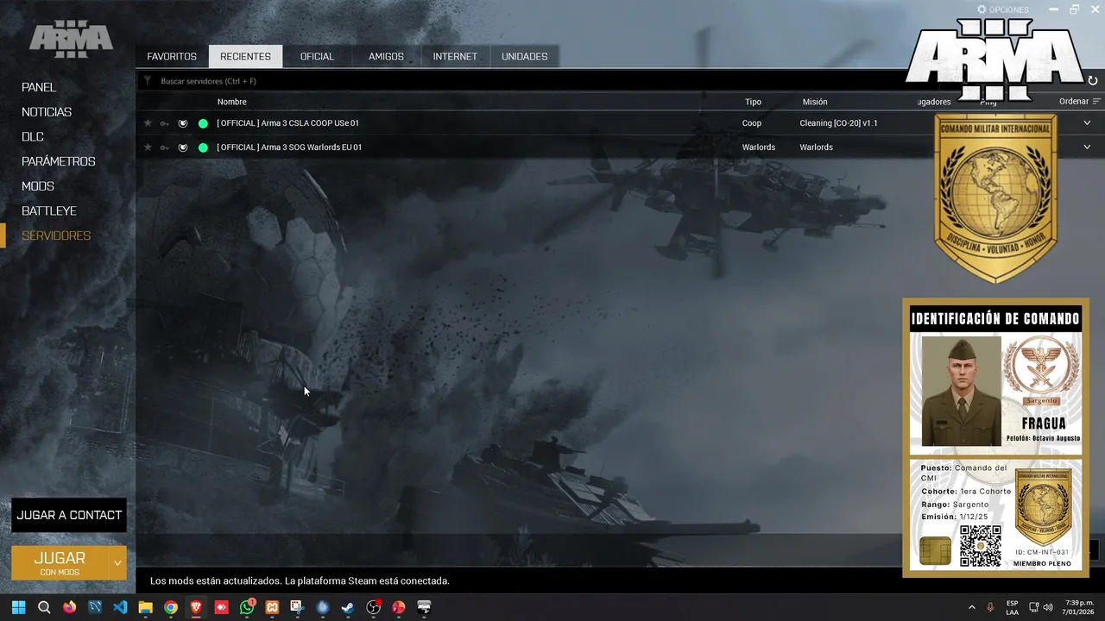Open the ESP LAA language switcher
This screenshot has height=621, width=1105.
click(x=1012, y=607)
